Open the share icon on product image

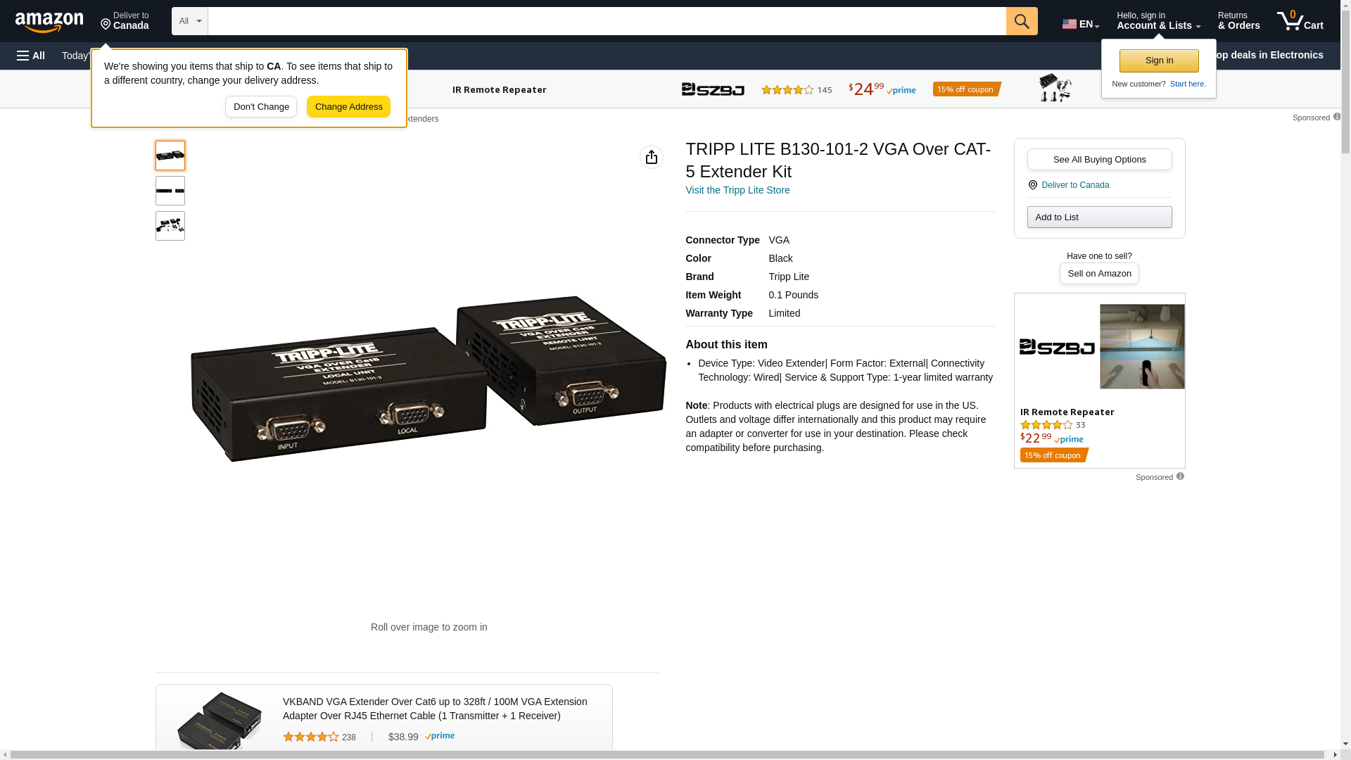click(x=651, y=157)
